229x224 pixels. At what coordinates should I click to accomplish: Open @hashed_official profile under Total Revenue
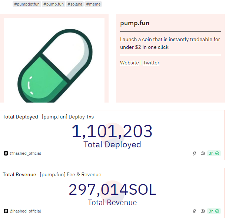(25, 211)
